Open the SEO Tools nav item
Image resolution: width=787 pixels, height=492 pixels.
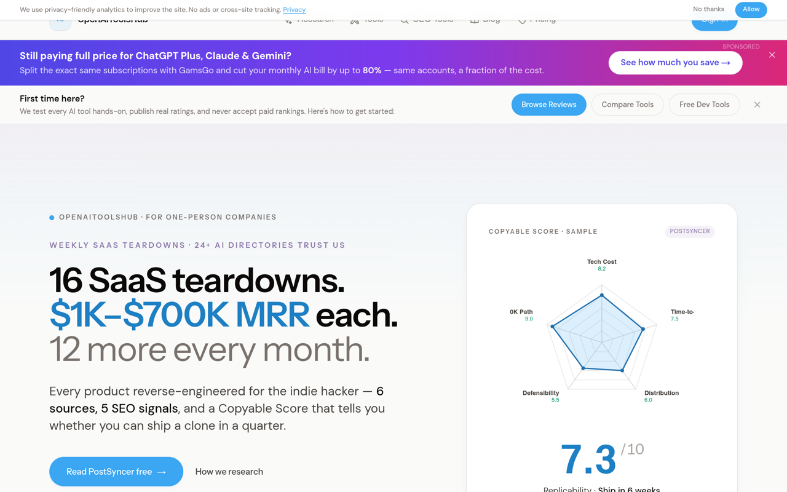[427, 22]
